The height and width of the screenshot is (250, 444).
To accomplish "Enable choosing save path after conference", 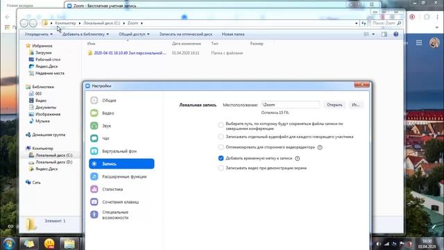I will (221, 125).
